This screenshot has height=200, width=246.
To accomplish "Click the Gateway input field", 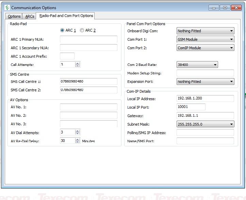I will pos(205,115).
